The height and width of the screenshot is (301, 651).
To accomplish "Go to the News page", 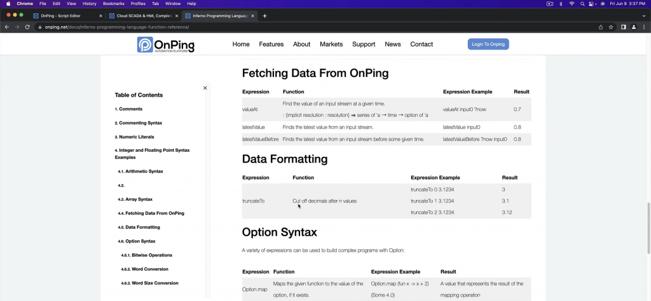I will pos(393,44).
